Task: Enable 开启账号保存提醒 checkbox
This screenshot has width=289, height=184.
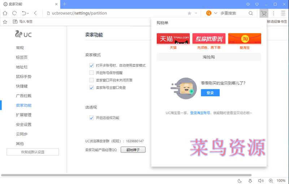Action: click(91, 73)
